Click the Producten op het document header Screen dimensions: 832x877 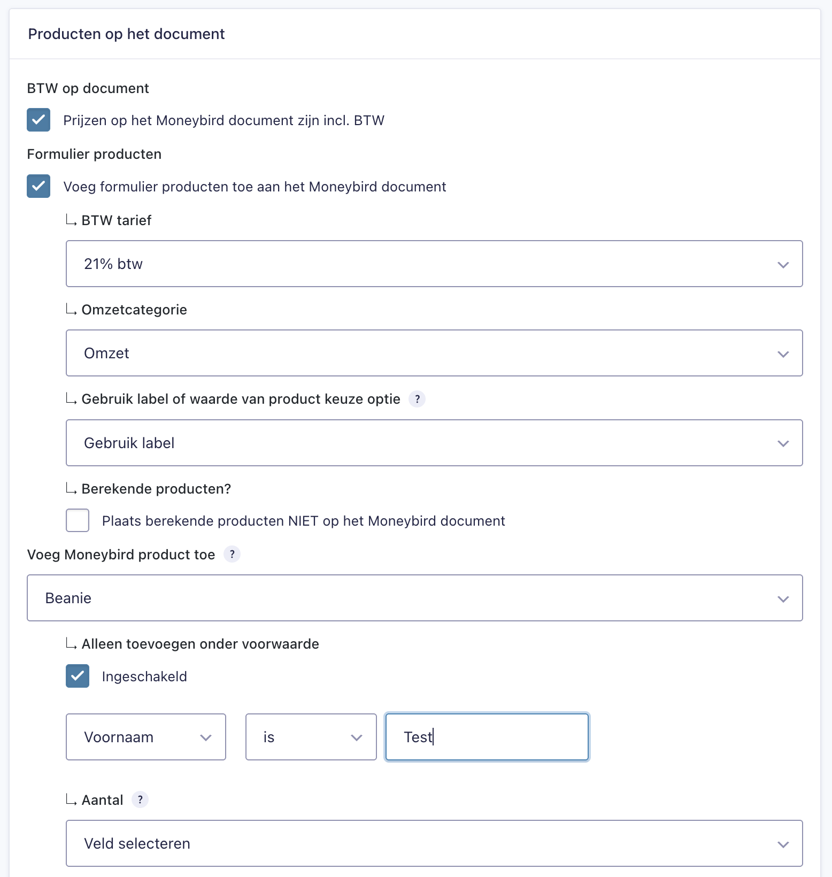[126, 34]
